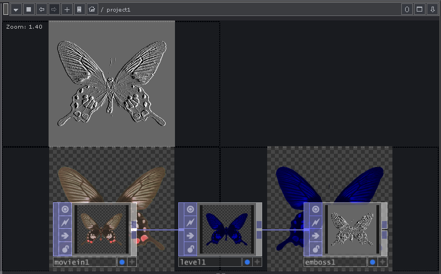Click the down-arrow pane layout icon at top right
Viewport: 441px width, 274px height.
(x=432, y=9)
